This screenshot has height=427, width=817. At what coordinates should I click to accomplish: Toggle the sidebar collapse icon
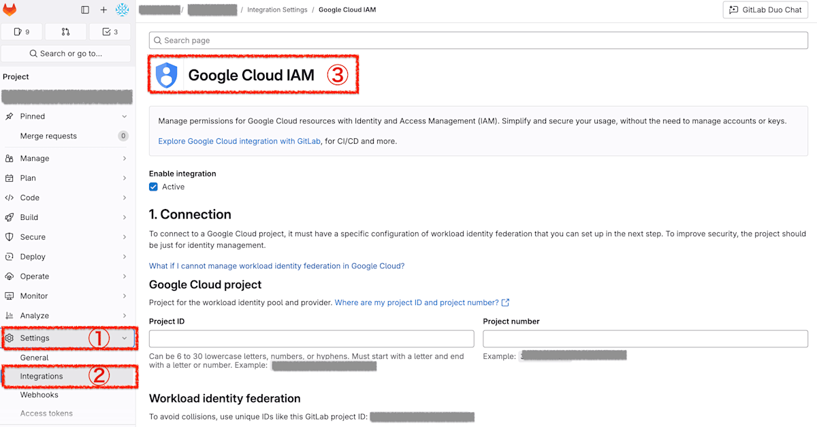point(85,10)
